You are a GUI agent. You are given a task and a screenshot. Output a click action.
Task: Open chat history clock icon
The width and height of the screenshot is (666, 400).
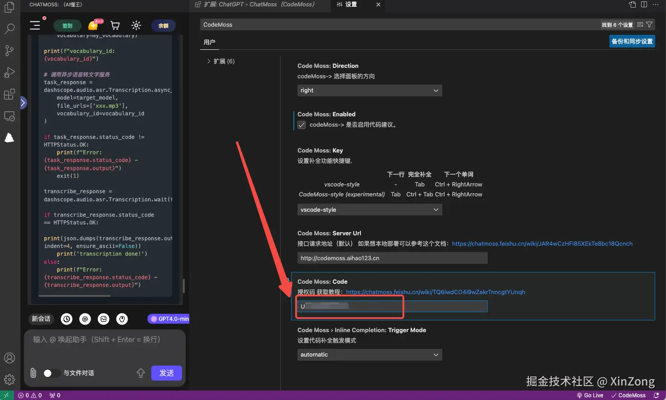67,319
